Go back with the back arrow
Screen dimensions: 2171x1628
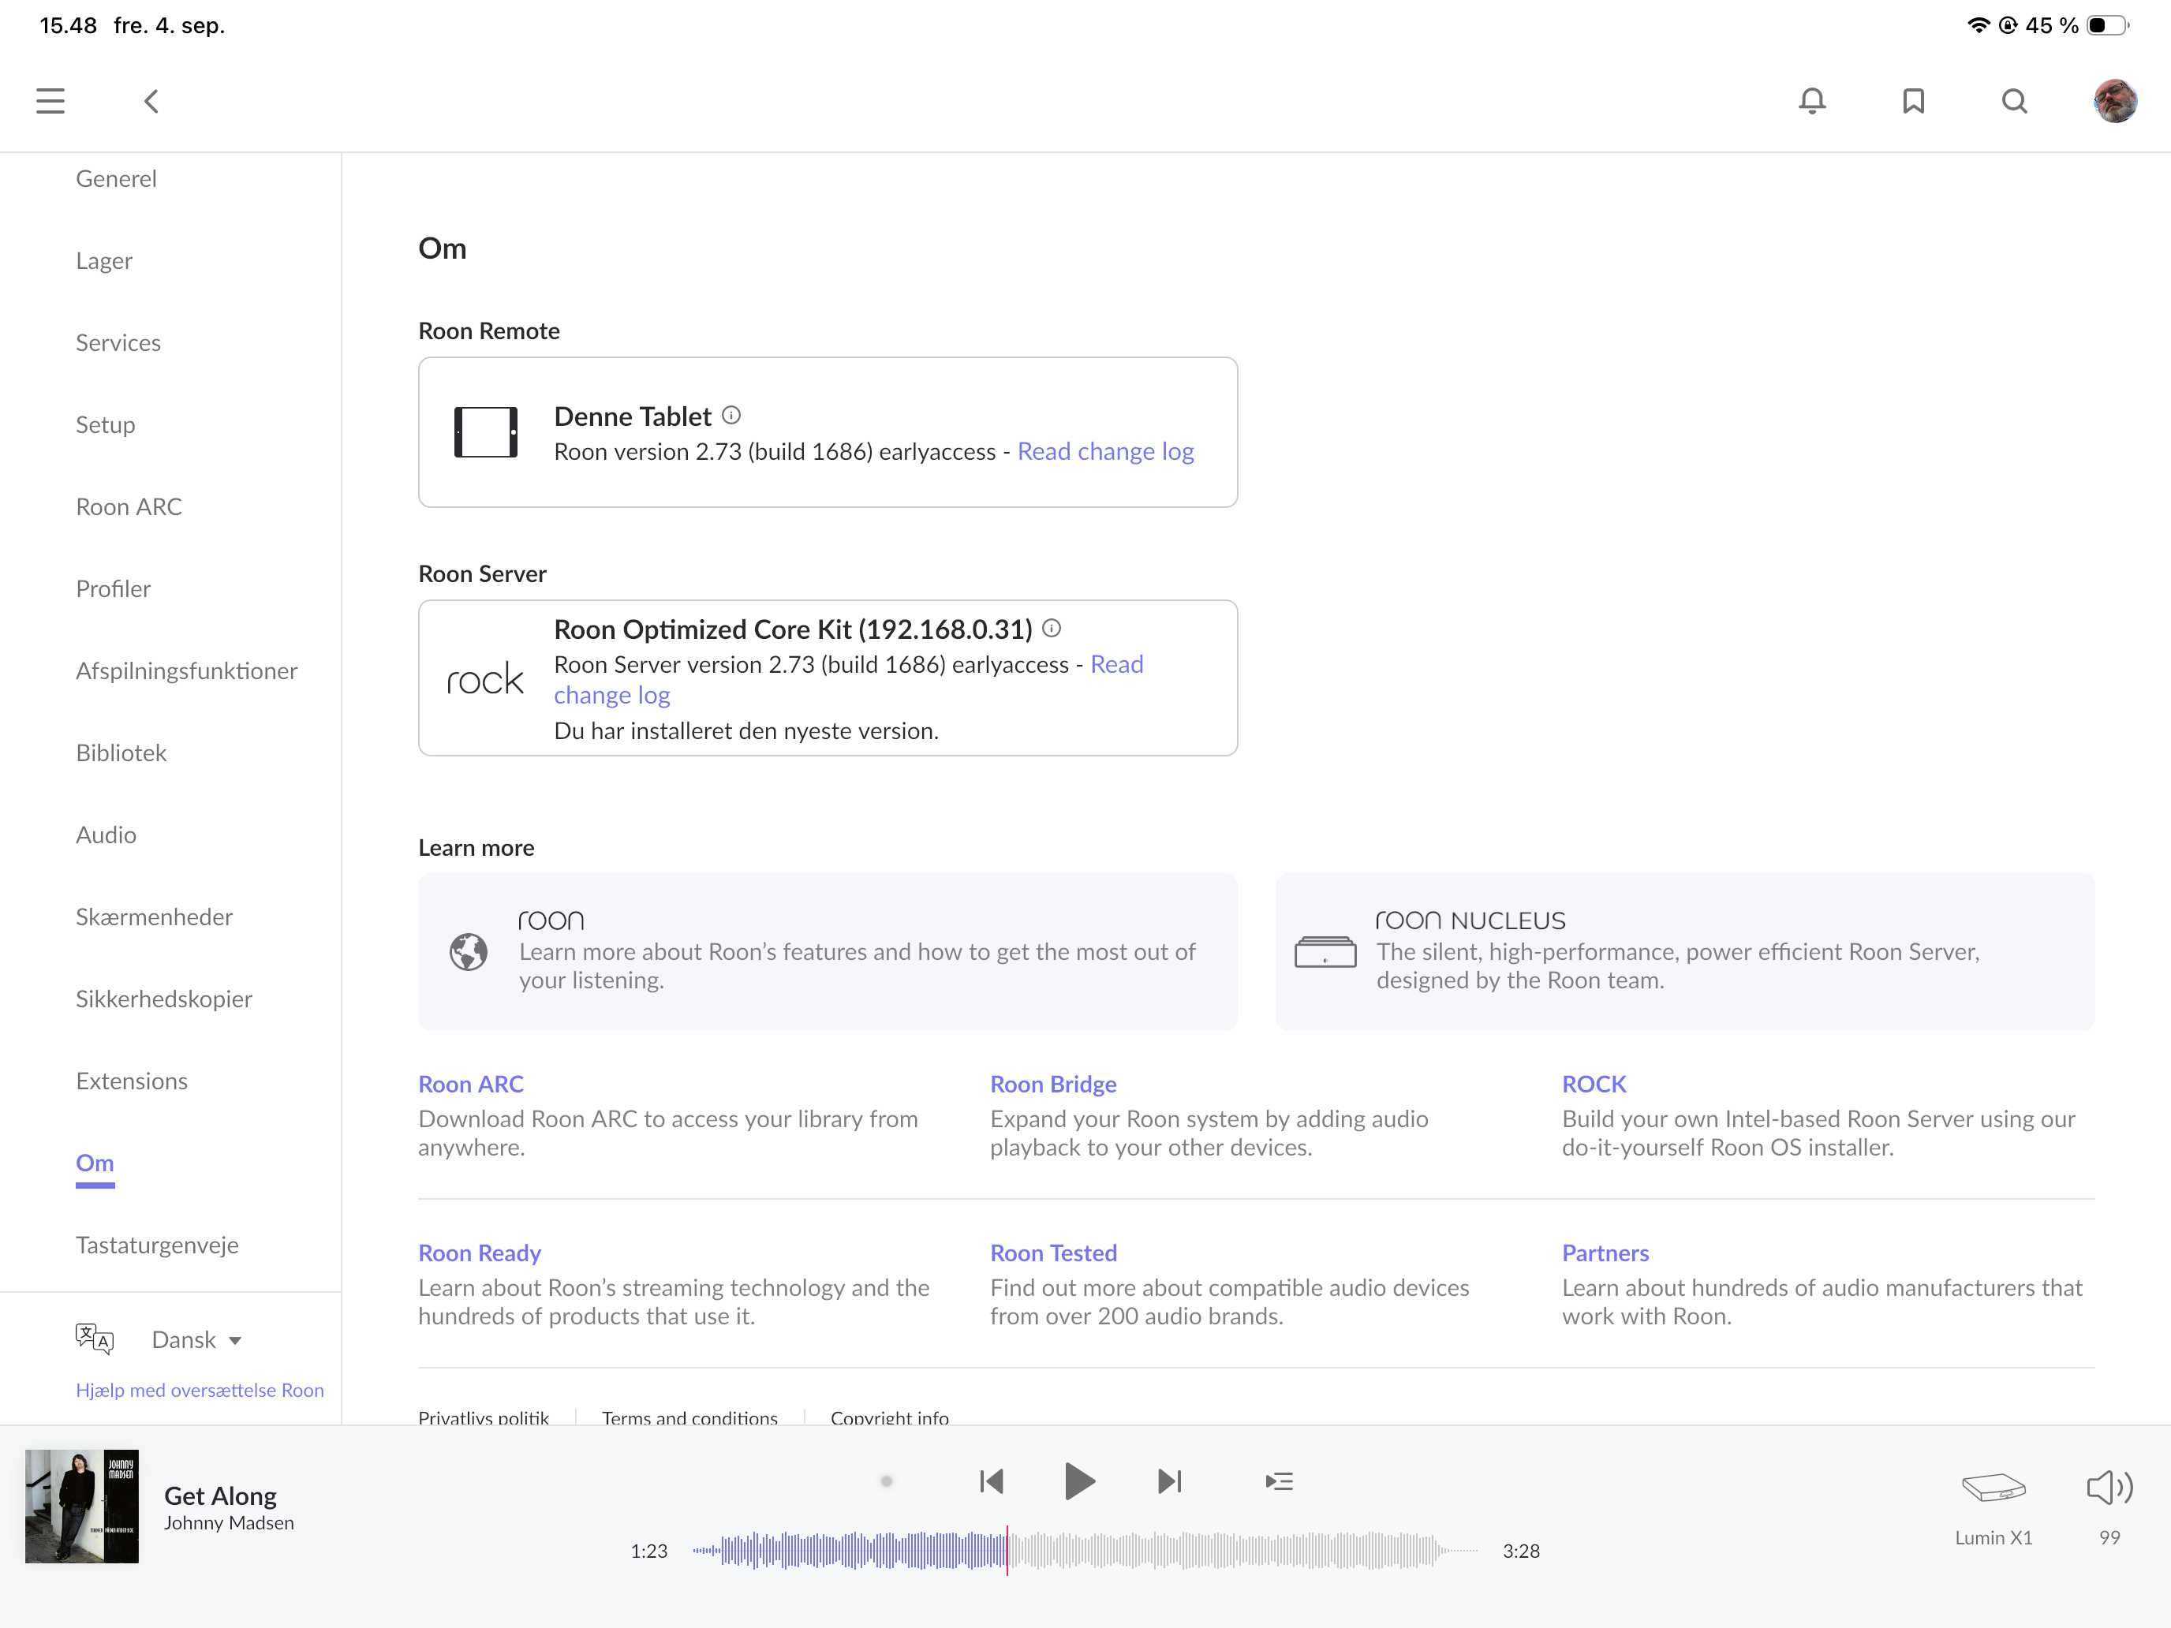tap(151, 101)
